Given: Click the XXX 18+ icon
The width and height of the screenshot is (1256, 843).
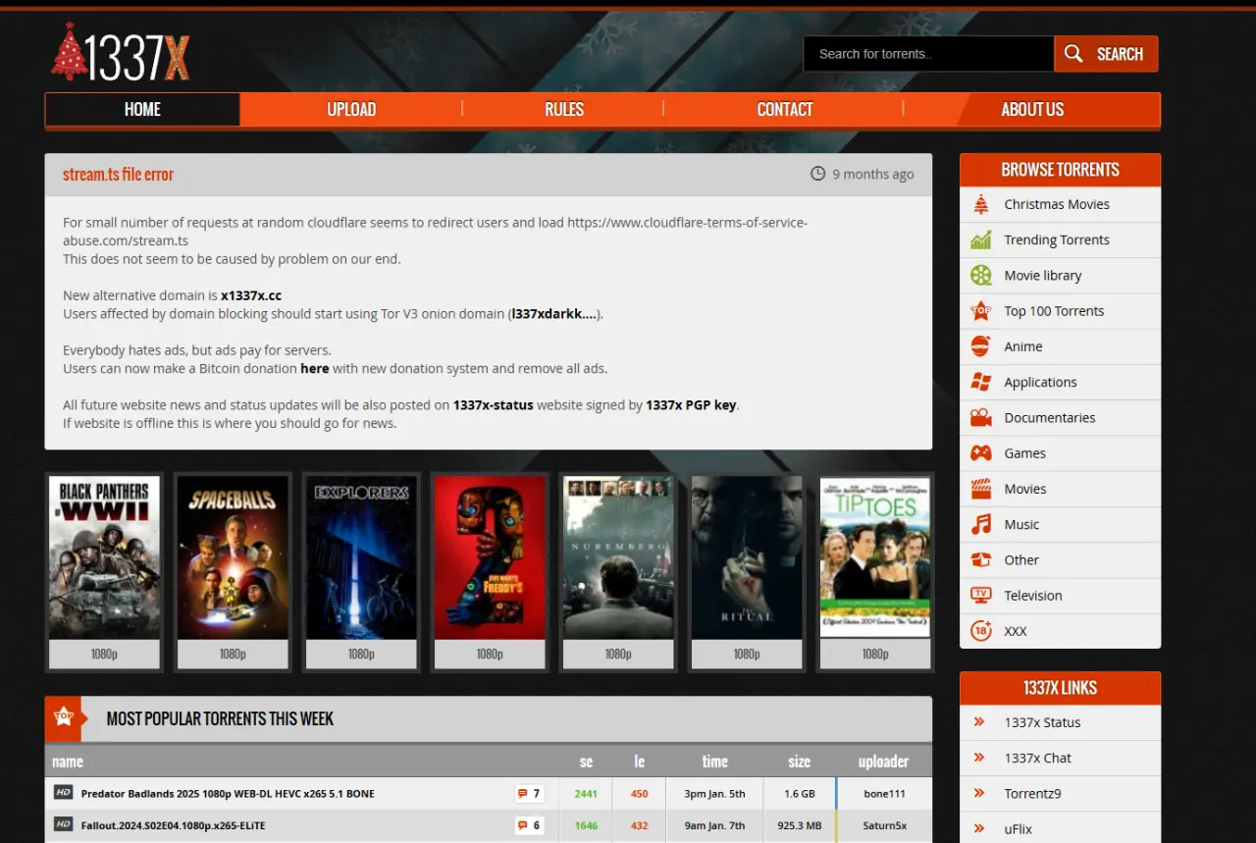Looking at the screenshot, I should (x=981, y=631).
